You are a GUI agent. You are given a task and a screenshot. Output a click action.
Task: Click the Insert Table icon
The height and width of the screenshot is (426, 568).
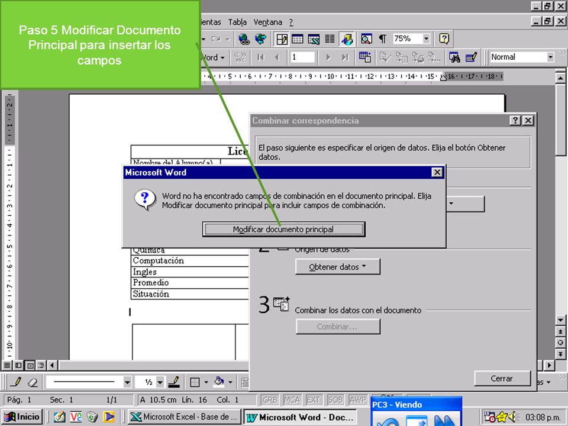(x=298, y=39)
